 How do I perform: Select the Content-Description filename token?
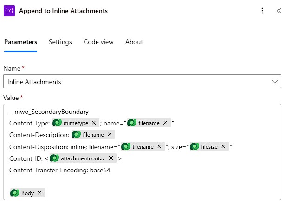point(93,135)
